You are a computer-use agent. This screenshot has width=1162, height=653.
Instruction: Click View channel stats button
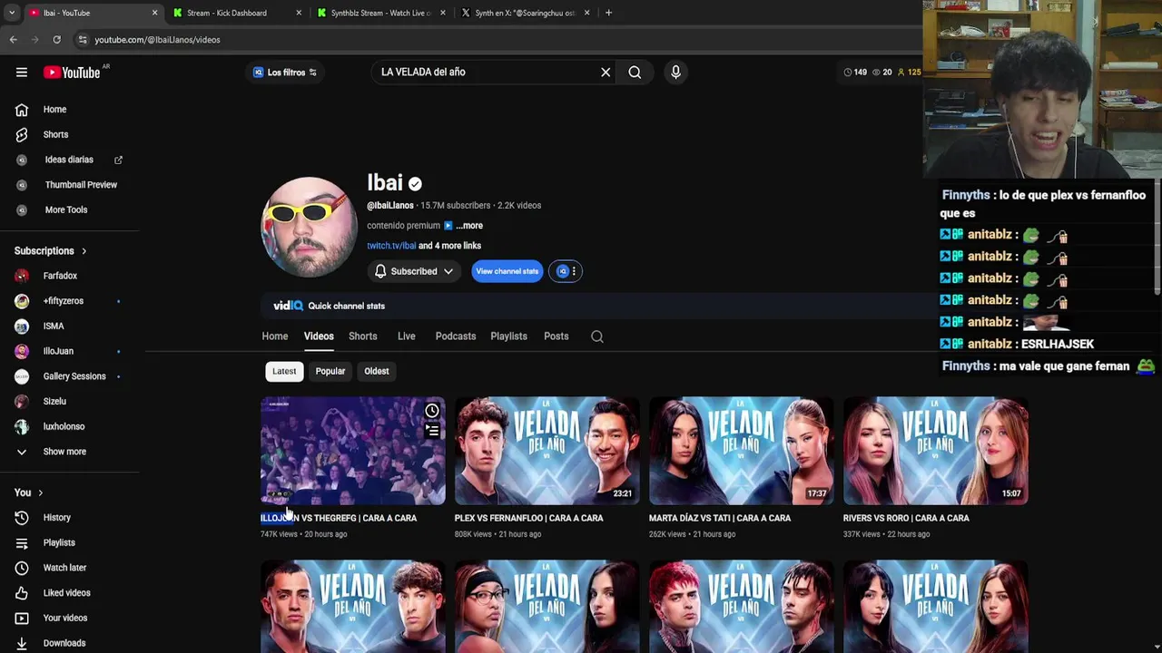[x=507, y=271]
